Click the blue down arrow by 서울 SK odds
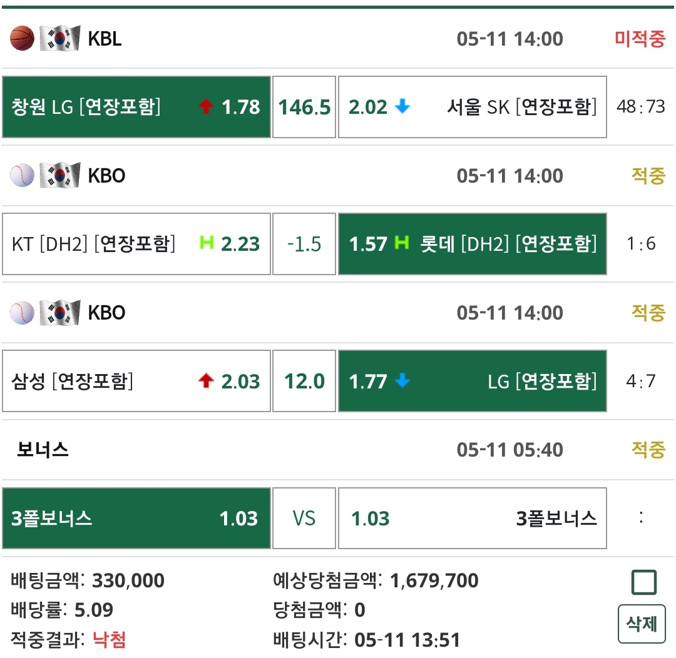 pos(402,107)
